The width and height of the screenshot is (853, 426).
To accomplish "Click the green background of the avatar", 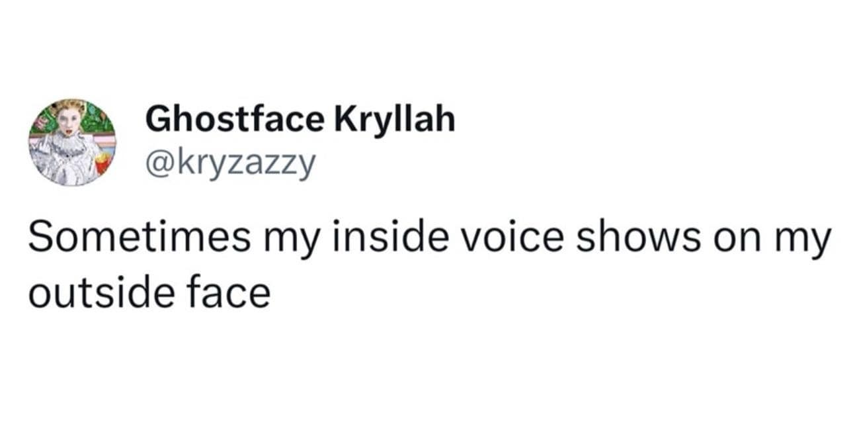I will click(x=99, y=122).
